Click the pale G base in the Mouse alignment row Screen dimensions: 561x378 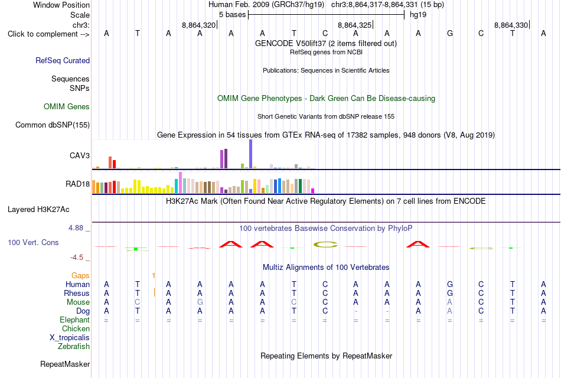pyautogui.click(x=200, y=302)
